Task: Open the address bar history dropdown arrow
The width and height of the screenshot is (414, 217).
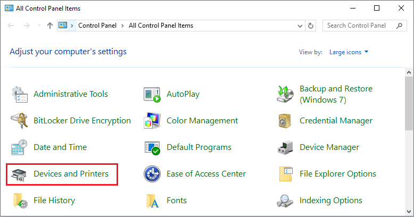Action: 298,26
